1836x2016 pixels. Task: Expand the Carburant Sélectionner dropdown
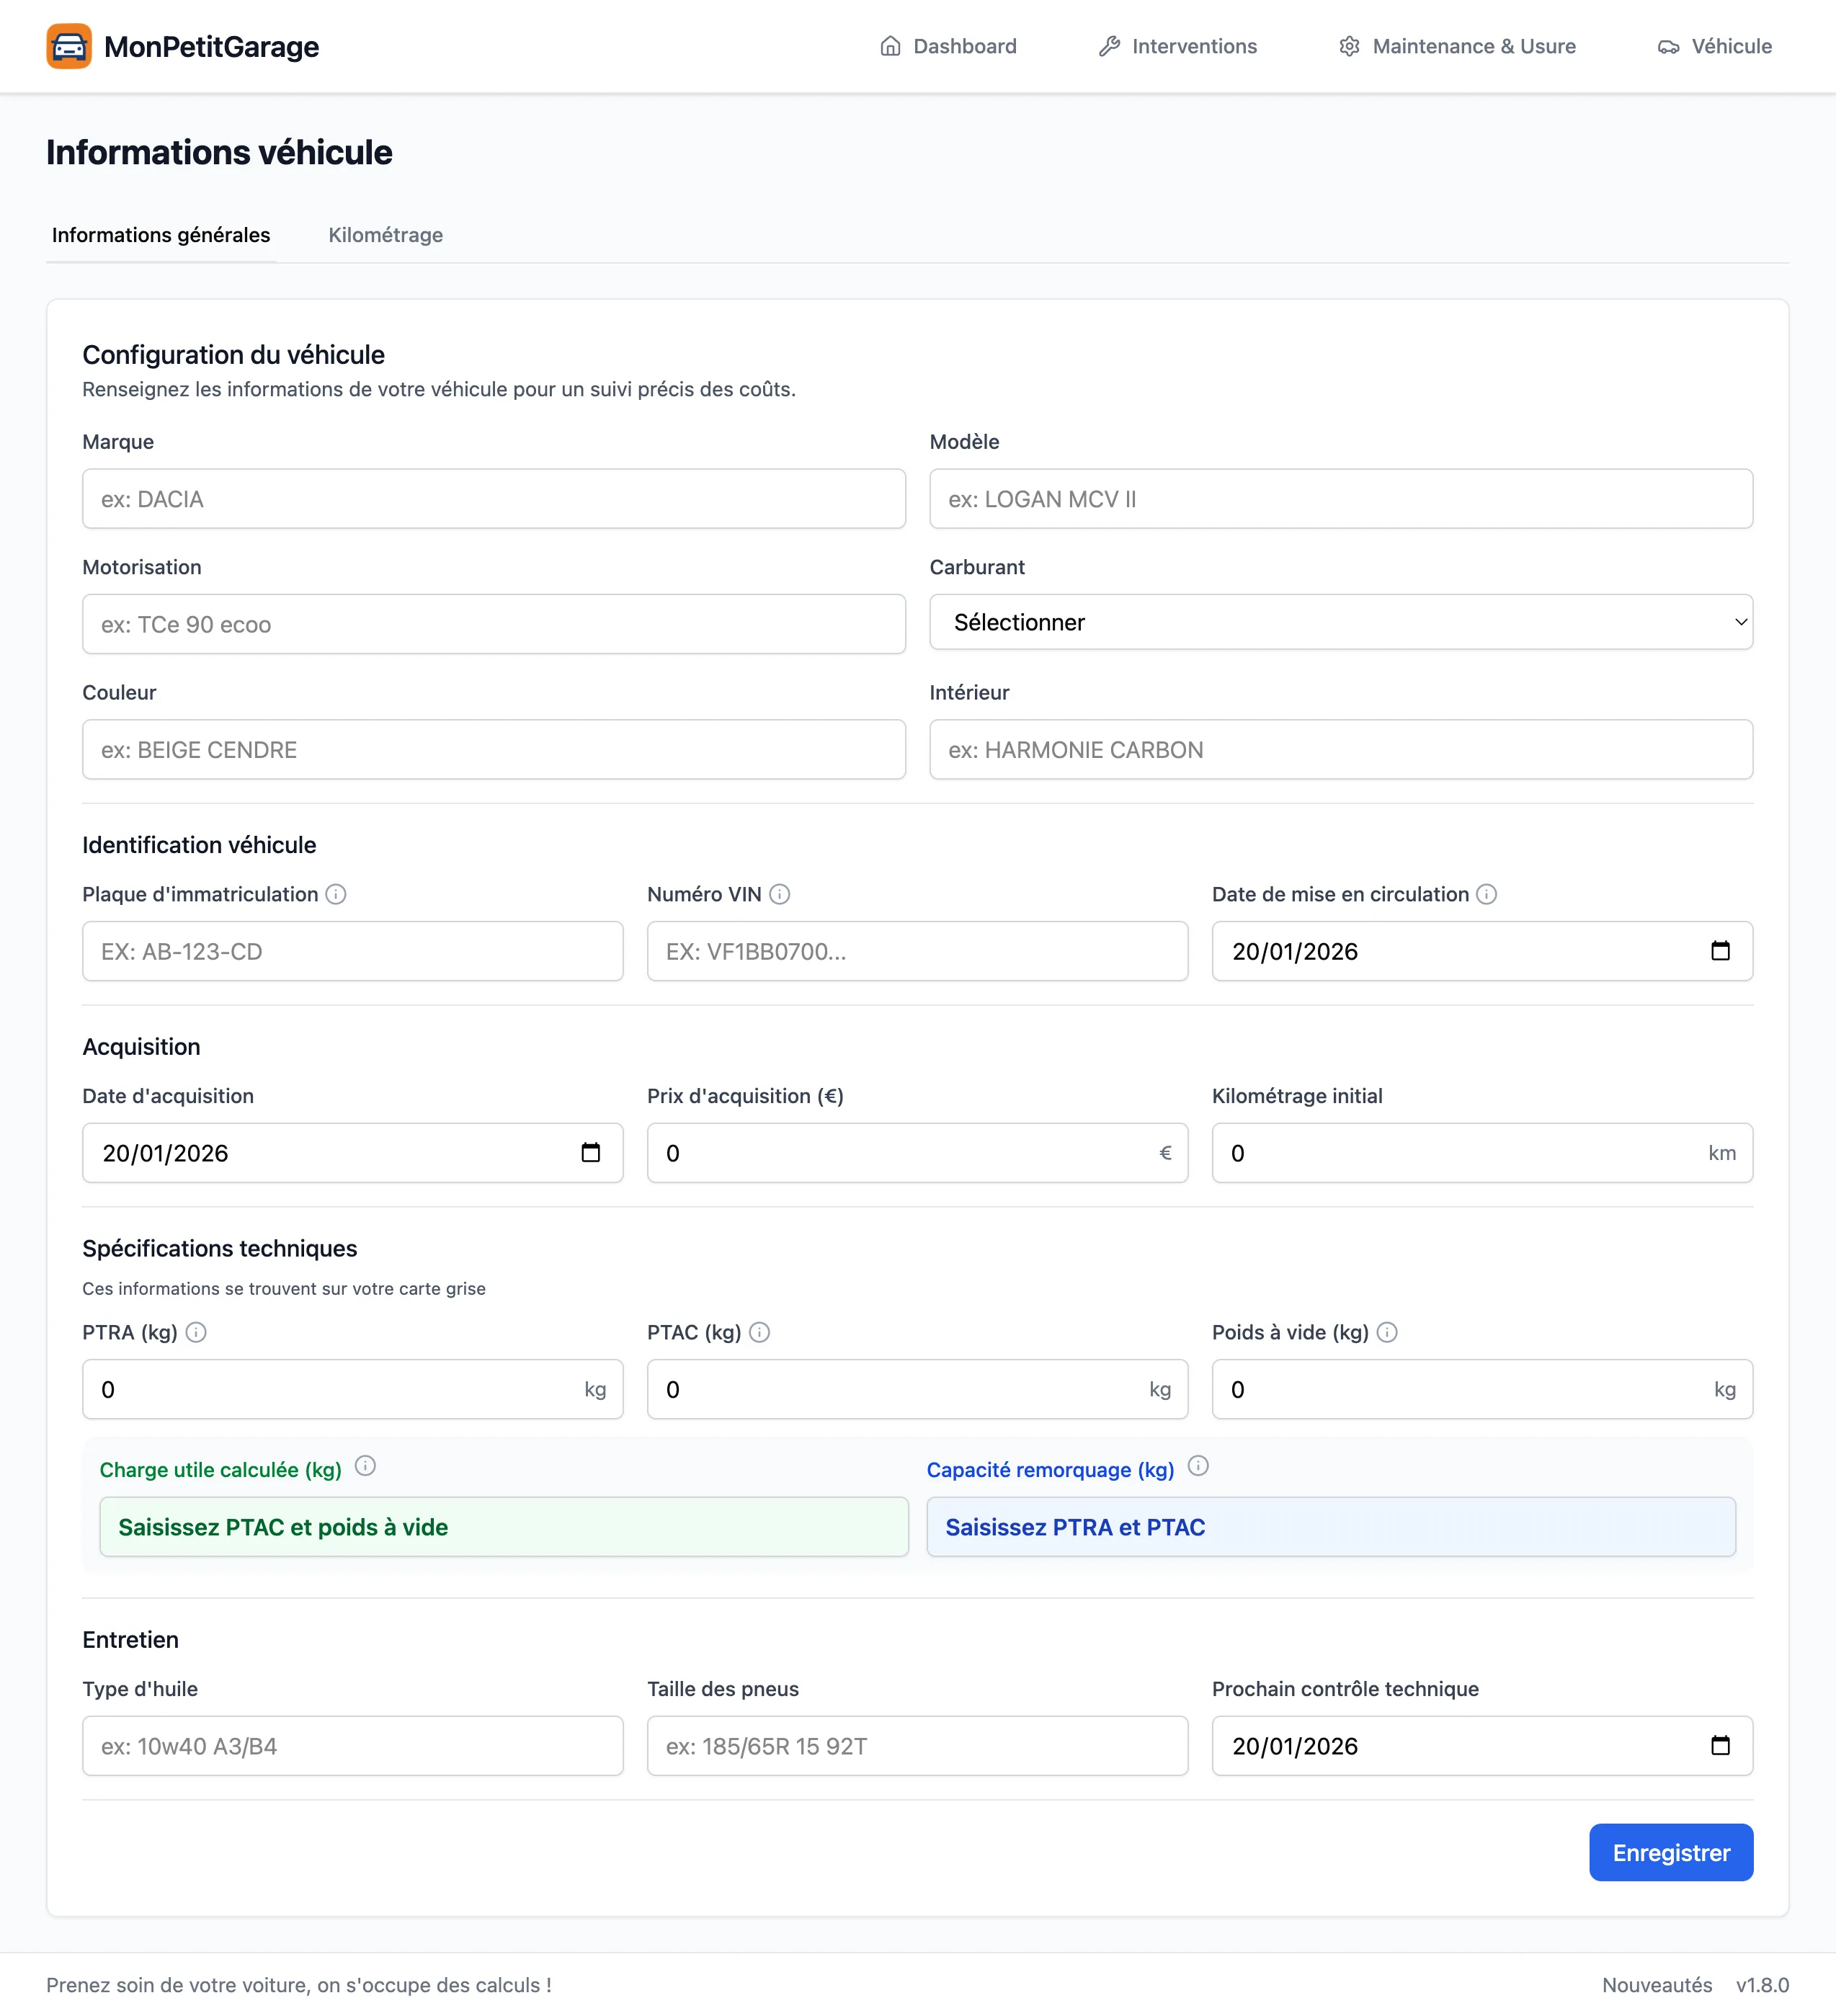coord(1340,622)
